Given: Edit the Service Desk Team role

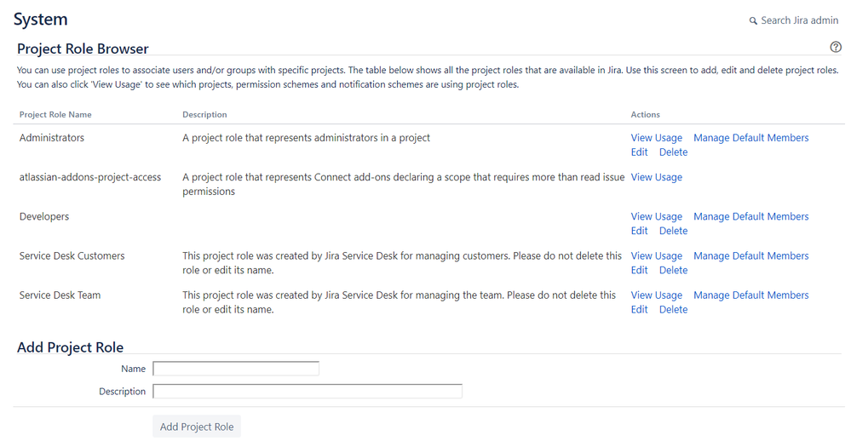Looking at the screenshot, I should [x=640, y=310].
